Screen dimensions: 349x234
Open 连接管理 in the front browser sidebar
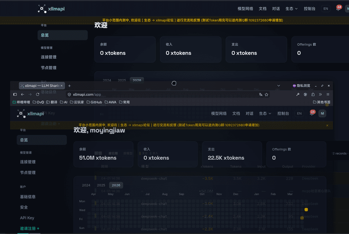coord(28,162)
